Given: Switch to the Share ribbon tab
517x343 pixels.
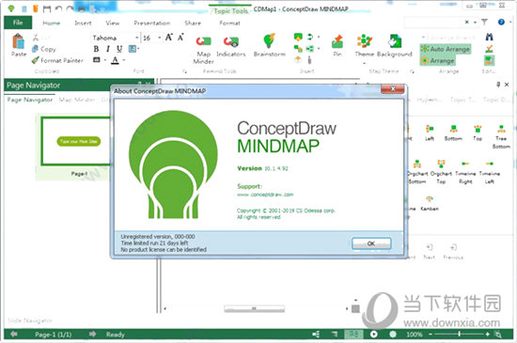Looking at the screenshot, I should [193, 23].
